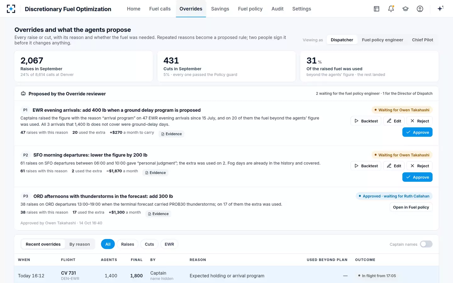Viewport: 453px width, 283px height.
Task: View as Dispatcher
Action: click(342, 40)
